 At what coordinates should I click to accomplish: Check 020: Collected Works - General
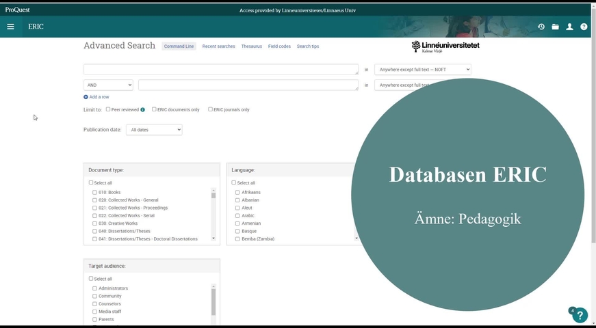point(94,200)
